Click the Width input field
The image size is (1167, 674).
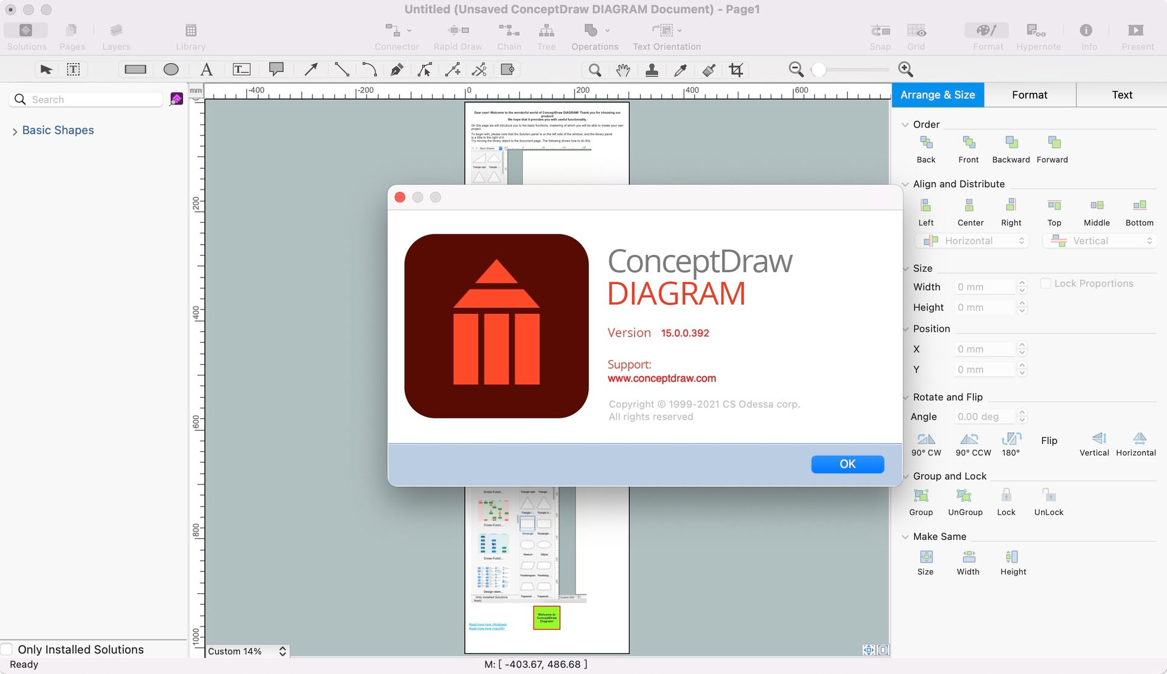point(984,287)
